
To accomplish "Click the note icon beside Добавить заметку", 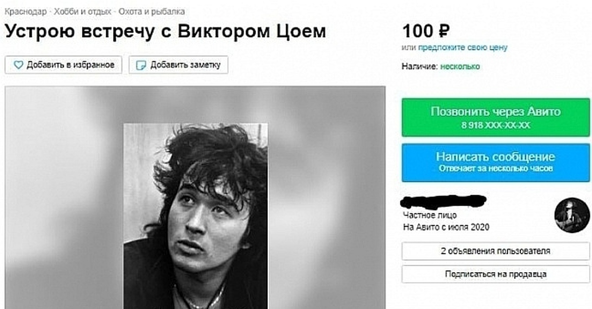I will tap(141, 65).
